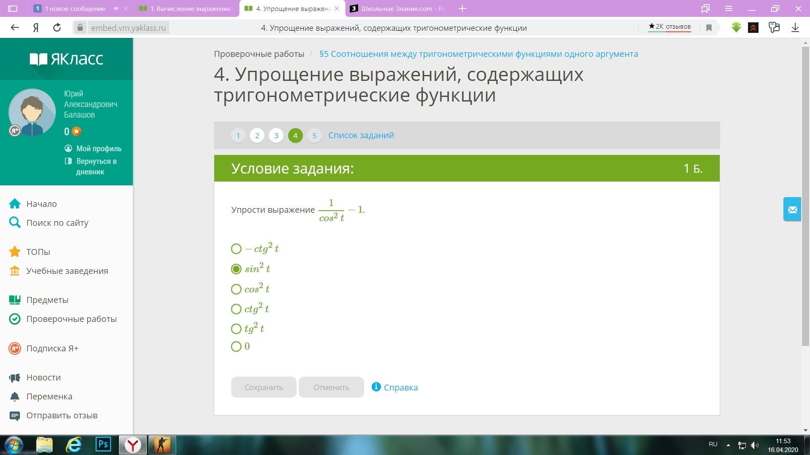Click the Учебные заведения building icon
The width and height of the screenshot is (810, 455).
[x=15, y=271]
